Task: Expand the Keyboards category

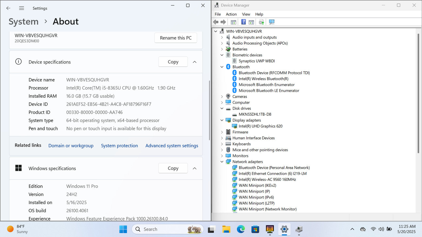Action: pos(222,144)
